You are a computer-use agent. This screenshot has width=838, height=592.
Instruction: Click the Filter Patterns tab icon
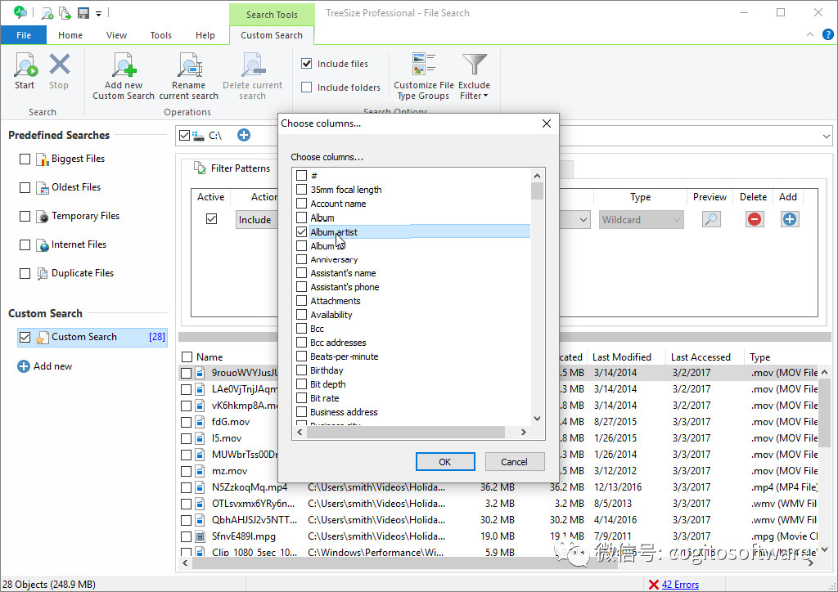click(x=200, y=168)
